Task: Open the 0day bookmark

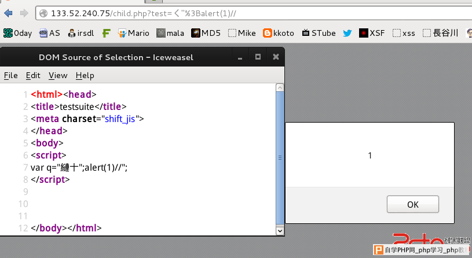Action: [x=17, y=33]
